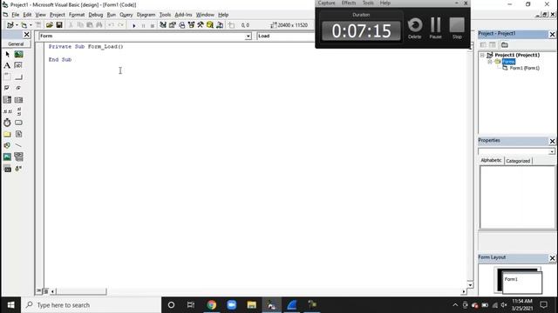Open the Project menu
Viewport: 558px width, 313px height.
[58, 15]
